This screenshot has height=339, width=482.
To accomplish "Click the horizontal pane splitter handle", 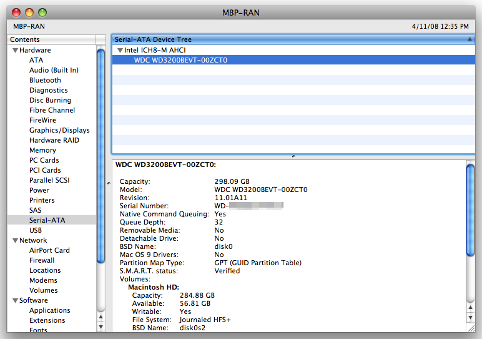I will coord(293,156).
